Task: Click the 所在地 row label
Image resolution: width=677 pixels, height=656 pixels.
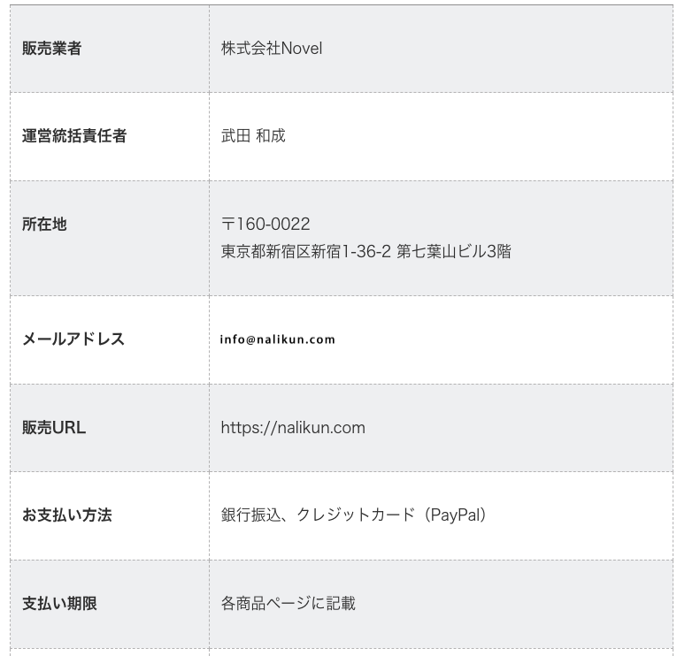Action: (x=44, y=225)
